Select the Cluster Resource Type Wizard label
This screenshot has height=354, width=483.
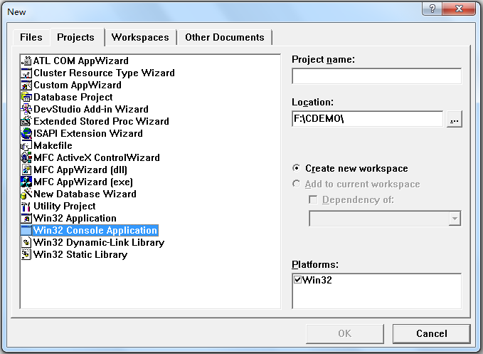pyautogui.click(x=104, y=73)
